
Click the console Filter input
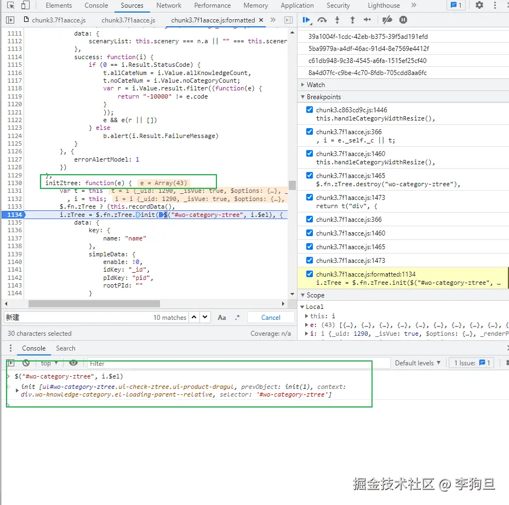pos(238,364)
